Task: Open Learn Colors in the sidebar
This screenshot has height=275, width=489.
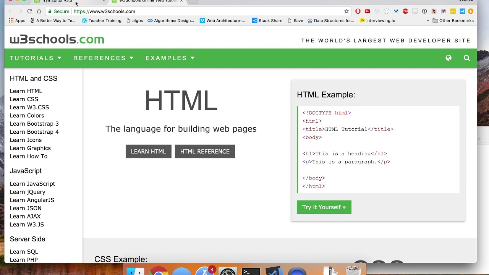Action: 27,115
